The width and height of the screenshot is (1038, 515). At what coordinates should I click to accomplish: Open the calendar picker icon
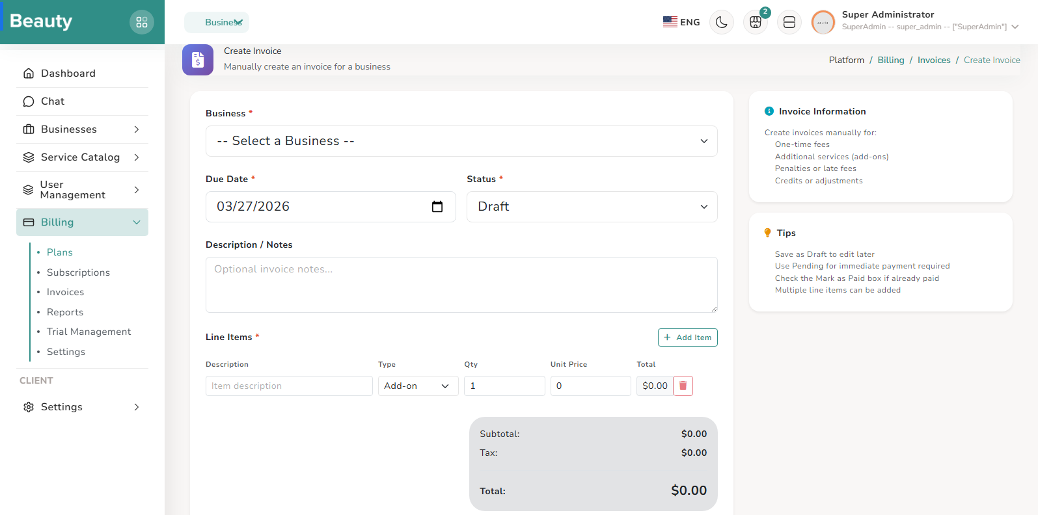point(437,207)
